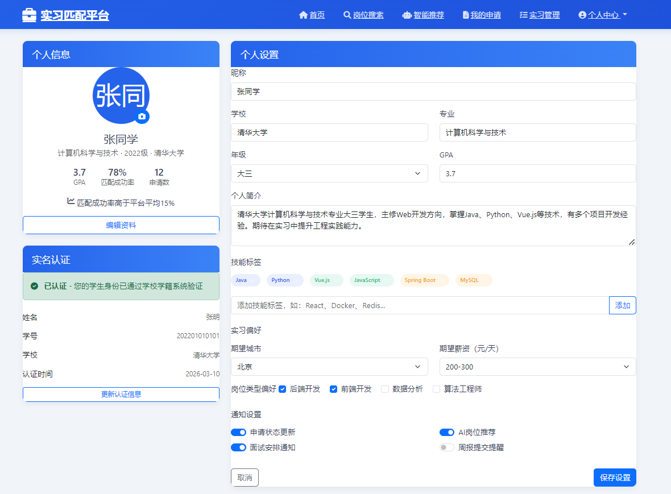Image resolution: width=671 pixels, height=494 pixels.
Task: Open the 我的申请 navigation menu
Action: (486, 15)
